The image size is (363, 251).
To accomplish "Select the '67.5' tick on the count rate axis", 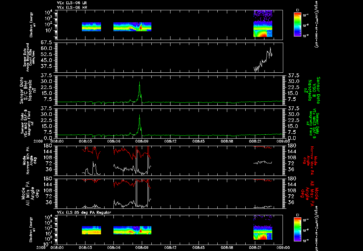I will [47, 43].
